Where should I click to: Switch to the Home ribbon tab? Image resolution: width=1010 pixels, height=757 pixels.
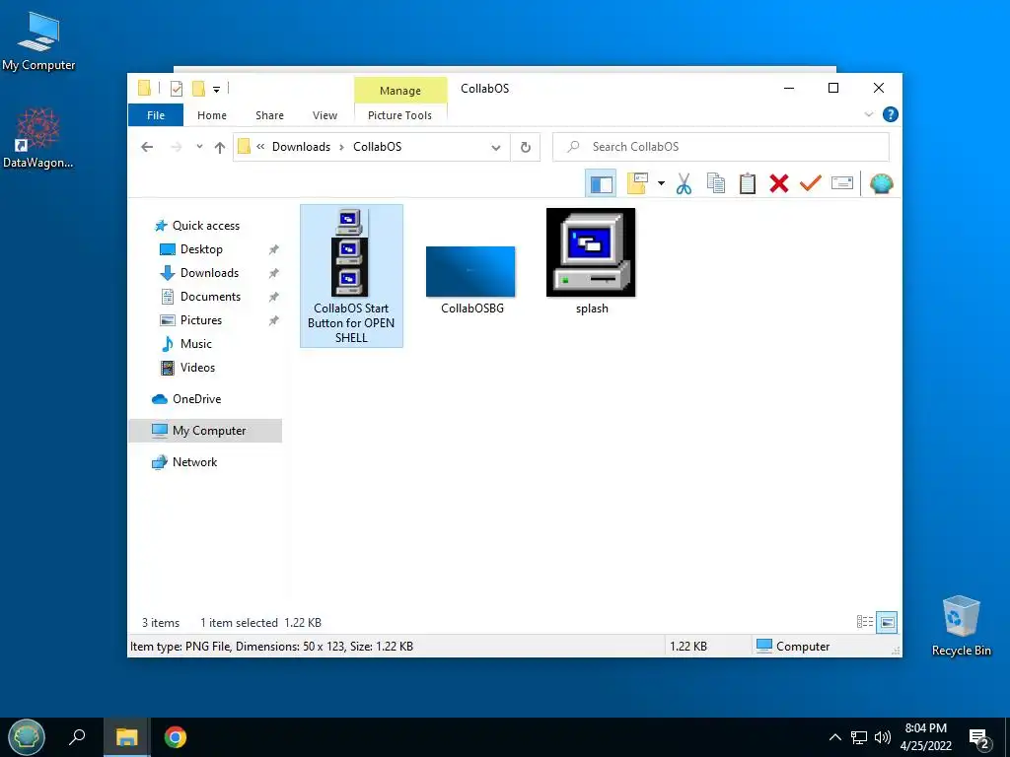212,115
